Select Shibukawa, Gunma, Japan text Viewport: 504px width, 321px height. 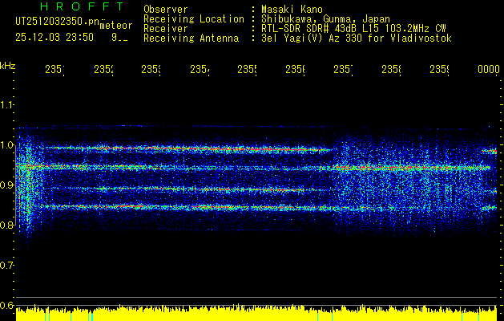pyautogui.click(x=325, y=19)
